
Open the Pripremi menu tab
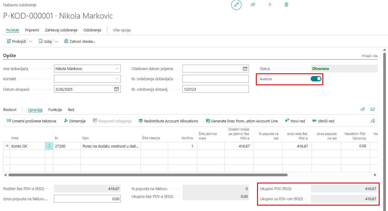[32, 30]
